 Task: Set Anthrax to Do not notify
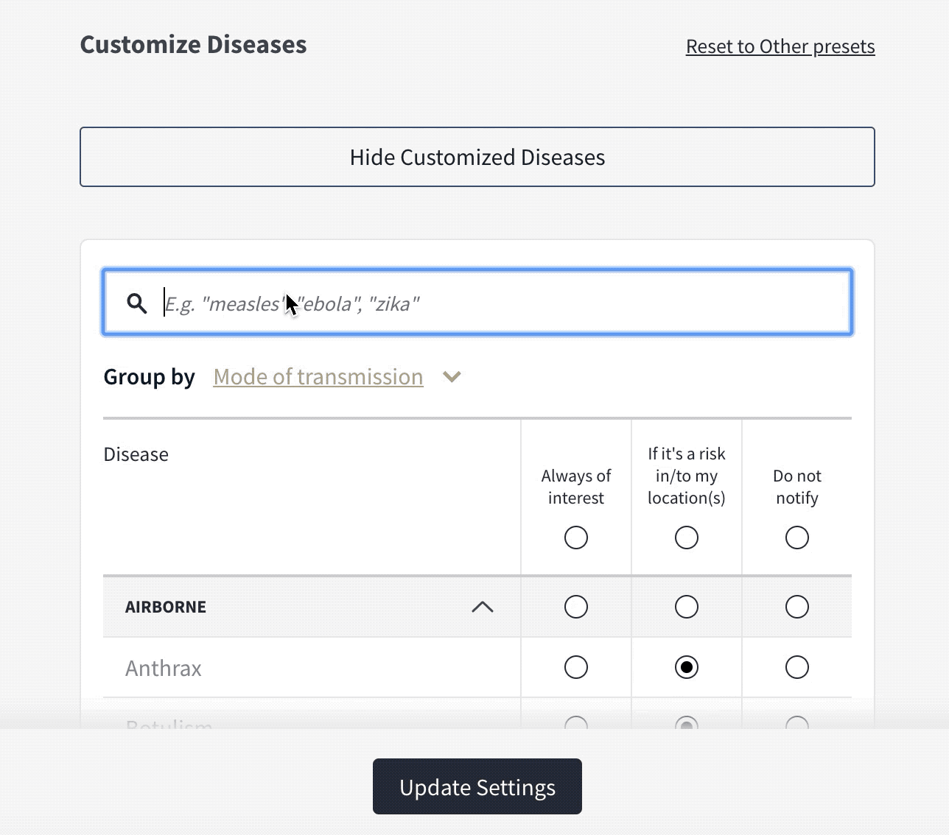pos(797,667)
